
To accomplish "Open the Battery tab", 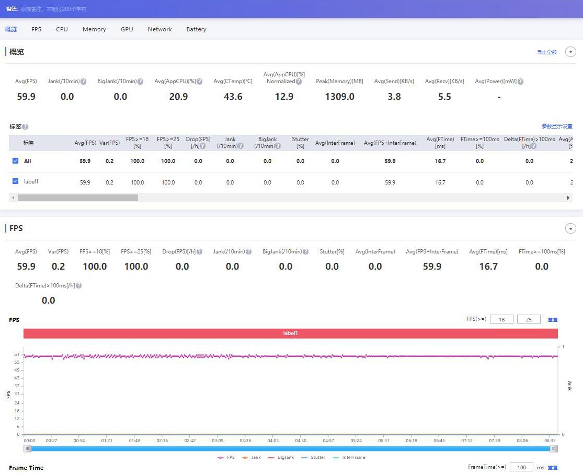I will (x=196, y=29).
